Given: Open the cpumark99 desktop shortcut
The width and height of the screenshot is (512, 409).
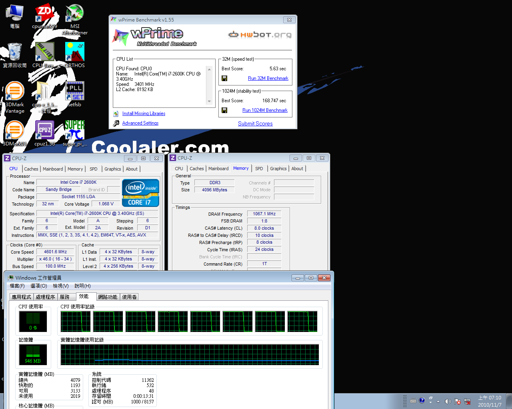Looking at the screenshot, I should tap(44, 16).
